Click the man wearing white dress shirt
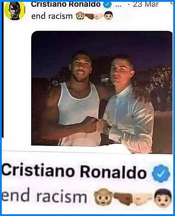This screenshot has height=216, width=175. [x=128, y=103]
